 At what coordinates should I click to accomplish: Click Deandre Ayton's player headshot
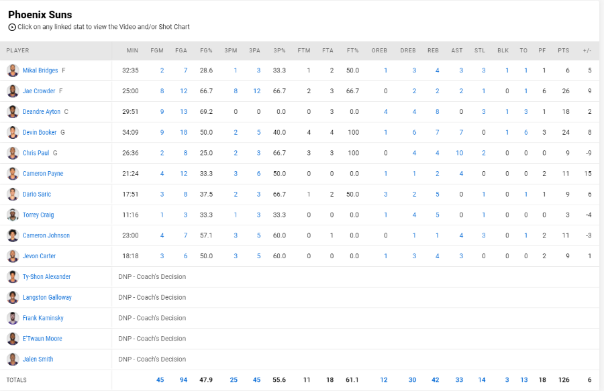[13, 111]
